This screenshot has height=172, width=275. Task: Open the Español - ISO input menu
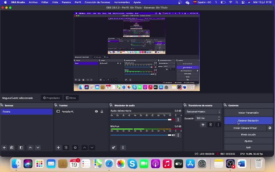pyautogui.click(x=202, y=2)
